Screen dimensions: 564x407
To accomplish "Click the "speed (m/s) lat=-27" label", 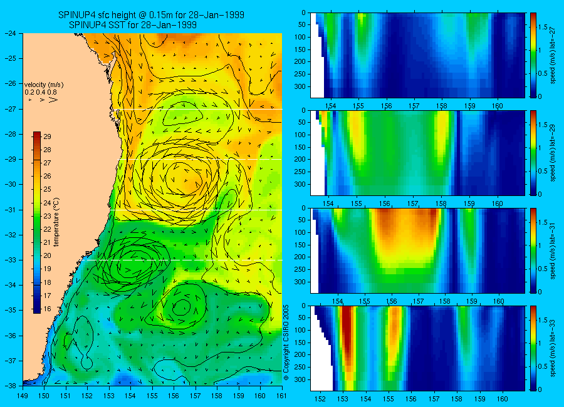I will (x=553, y=55).
